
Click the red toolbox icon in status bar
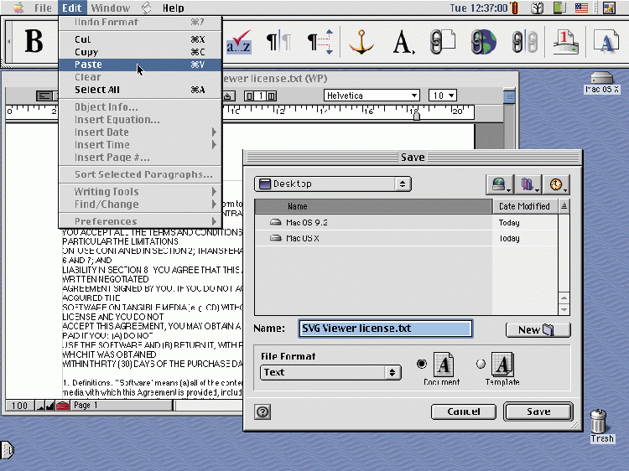pos(63,406)
